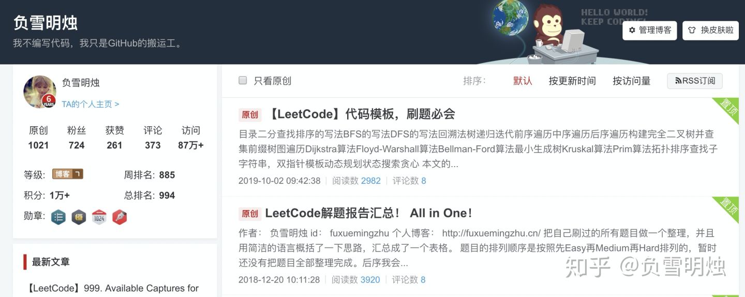Image resolution: width=745 pixels, height=297 pixels.
Task: Open the LeetCode代码模板 article title
Action: (361, 114)
